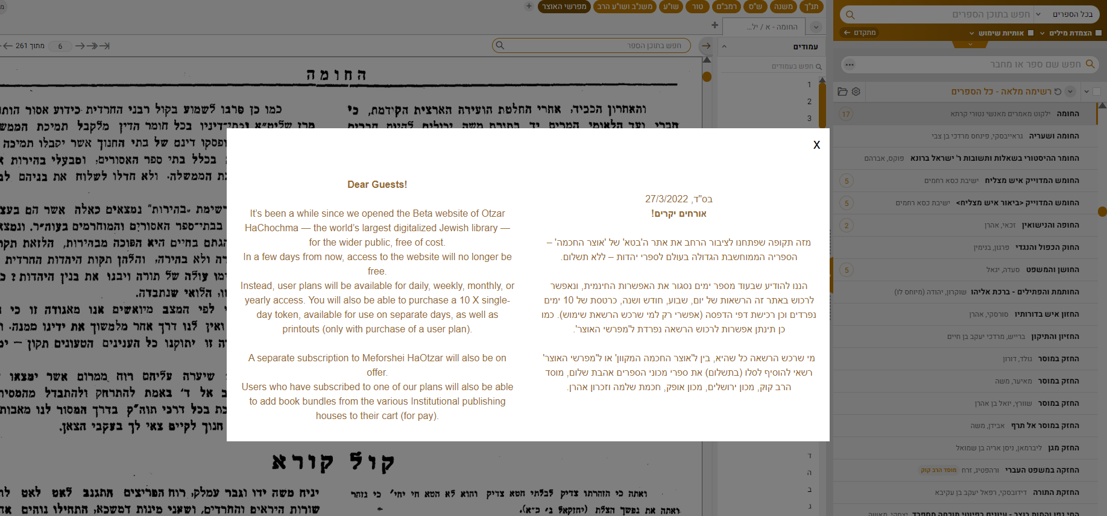Screen dimensions: 1107x516
Task: Click the plus icon next to מפרשי האוצר
Action: 529,7
